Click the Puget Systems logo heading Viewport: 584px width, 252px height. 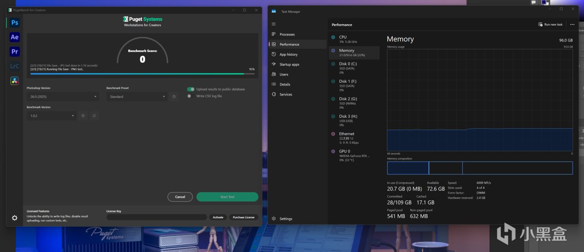point(142,19)
